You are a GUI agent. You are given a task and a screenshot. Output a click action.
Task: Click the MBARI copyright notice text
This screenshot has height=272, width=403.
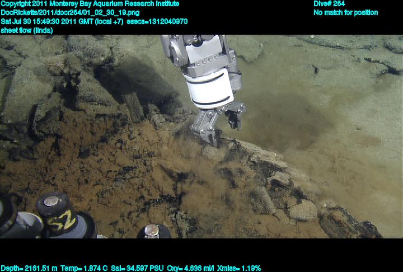click(x=90, y=4)
